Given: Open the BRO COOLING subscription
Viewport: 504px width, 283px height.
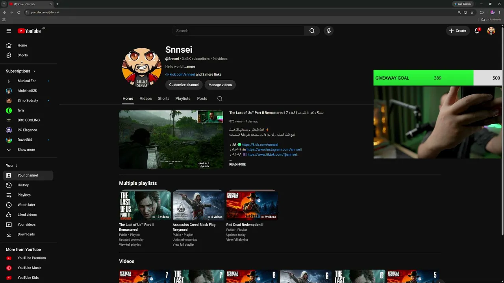Looking at the screenshot, I should (28, 120).
